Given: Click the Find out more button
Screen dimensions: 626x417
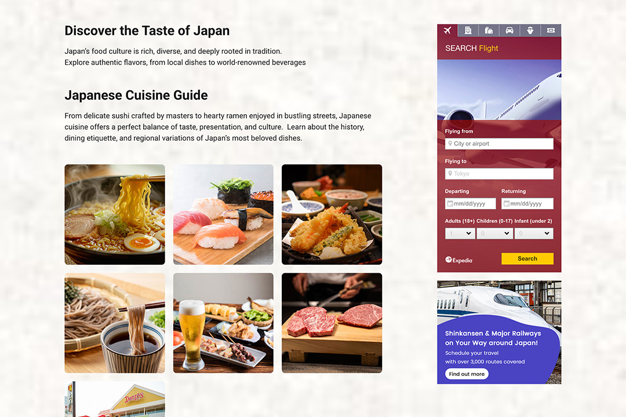Looking at the screenshot, I should (467, 374).
